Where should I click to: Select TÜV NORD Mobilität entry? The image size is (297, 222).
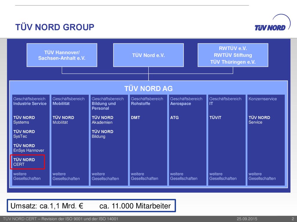(63, 120)
